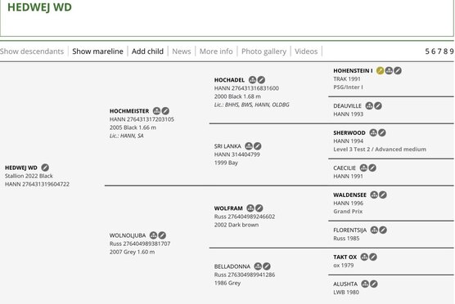455x304 pixels.
Task: Click the gold medal icon next to HOHENSTEIN I
Action: pos(381,71)
